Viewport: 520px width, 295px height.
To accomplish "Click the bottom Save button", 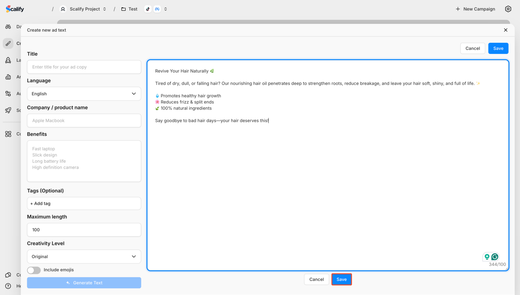I will (x=341, y=279).
